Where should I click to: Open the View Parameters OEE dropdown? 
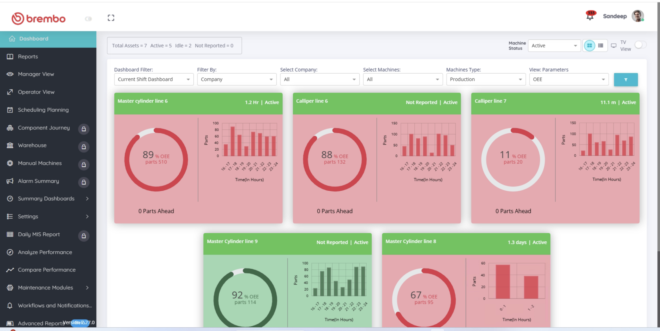click(x=569, y=79)
